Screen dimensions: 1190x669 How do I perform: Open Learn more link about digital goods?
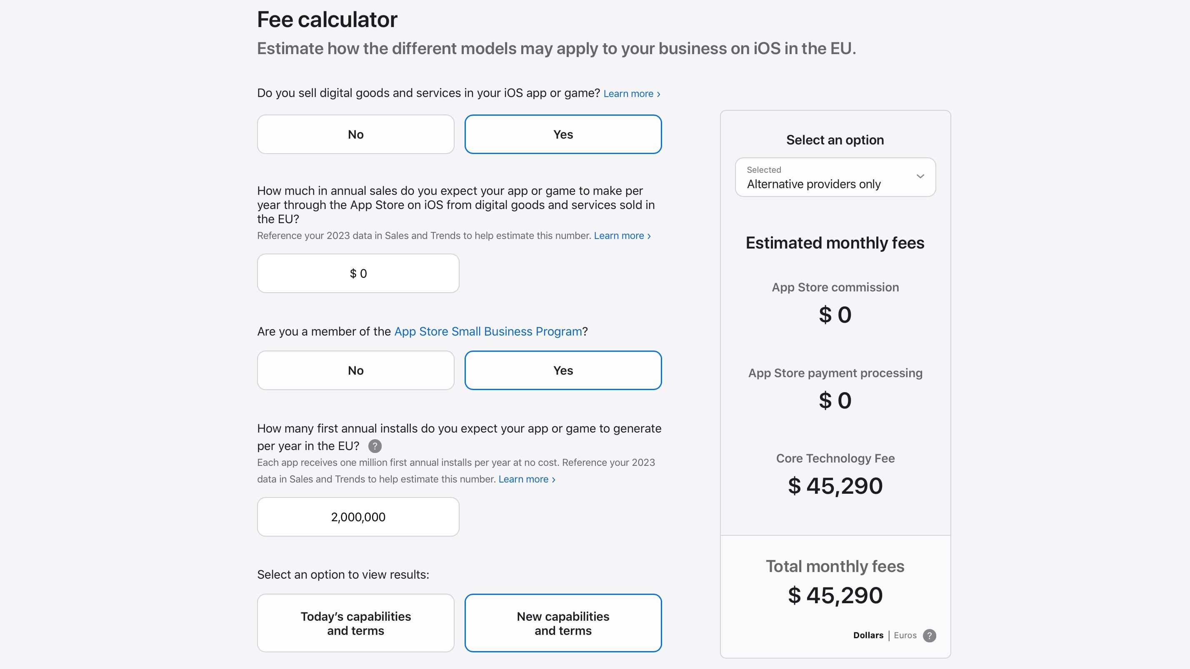point(631,94)
